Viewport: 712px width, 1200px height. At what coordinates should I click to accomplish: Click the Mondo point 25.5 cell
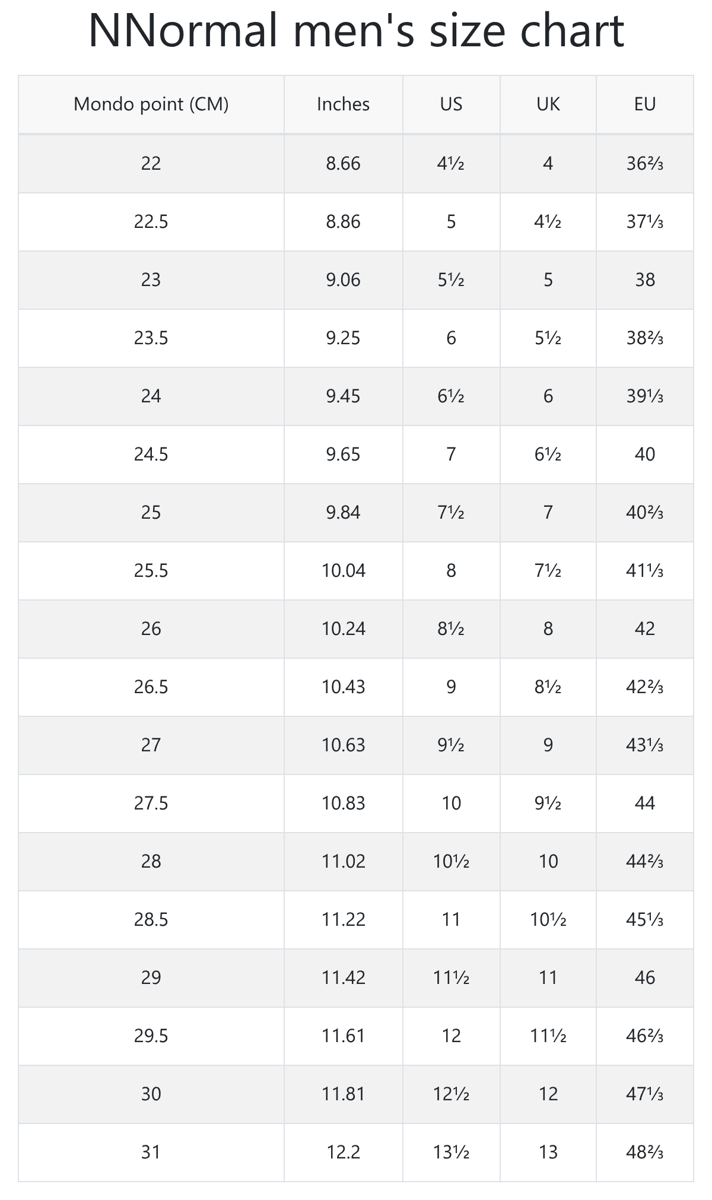point(151,570)
